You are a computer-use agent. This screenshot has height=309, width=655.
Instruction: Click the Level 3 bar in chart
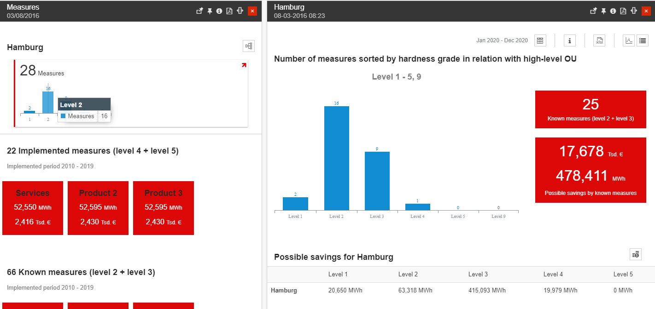point(377,181)
